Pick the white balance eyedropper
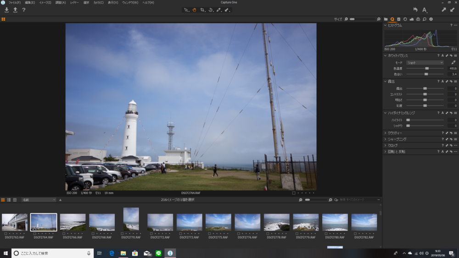459x258 pixels. (453, 62)
